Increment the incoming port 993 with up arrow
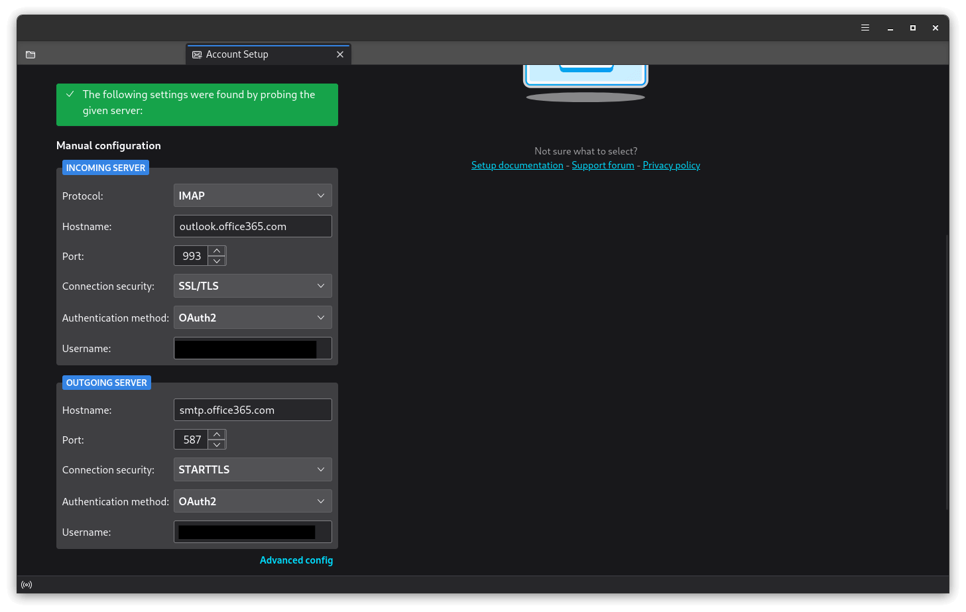 217,250
